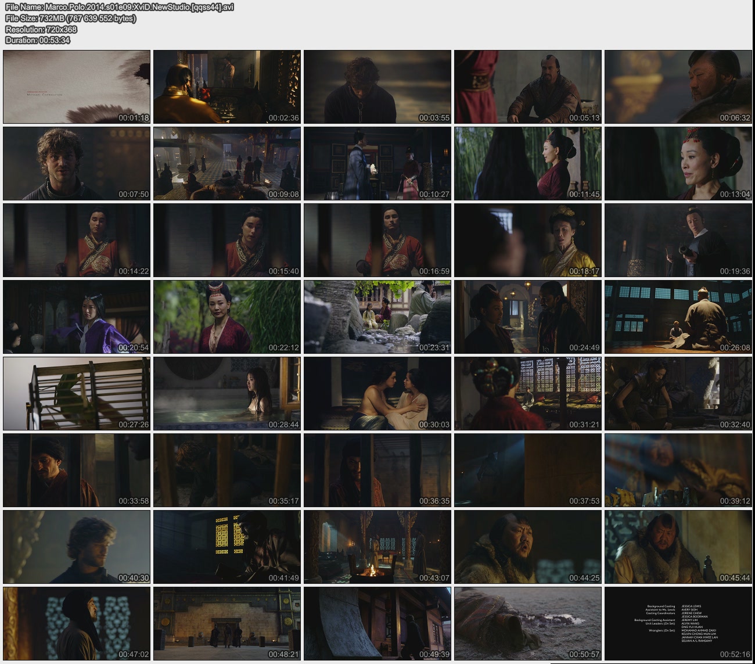
Task: Select the palace gate frame at 00:48:21
Action: 227,623
